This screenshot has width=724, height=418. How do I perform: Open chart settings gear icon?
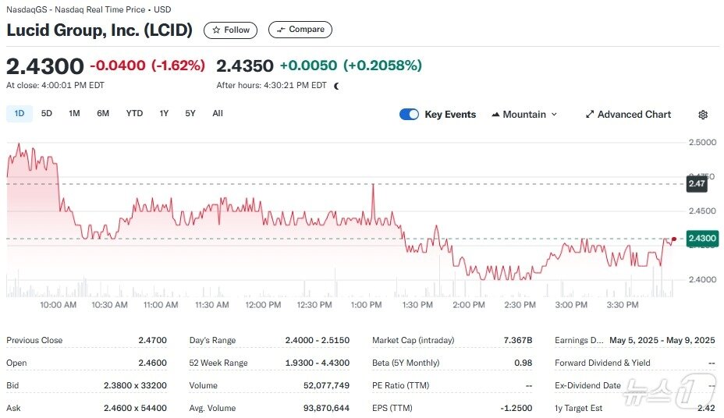[x=703, y=115]
